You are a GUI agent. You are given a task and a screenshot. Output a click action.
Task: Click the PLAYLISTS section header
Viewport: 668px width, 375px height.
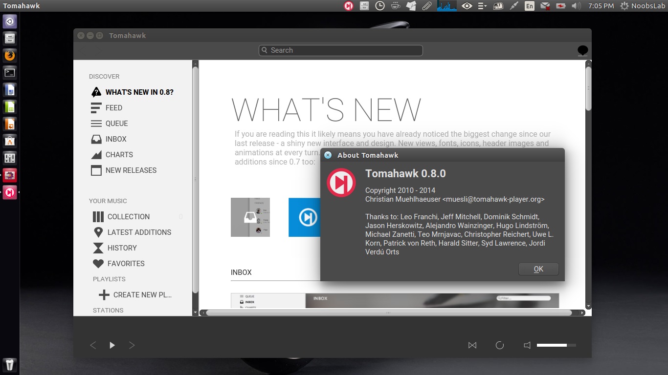point(109,279)
